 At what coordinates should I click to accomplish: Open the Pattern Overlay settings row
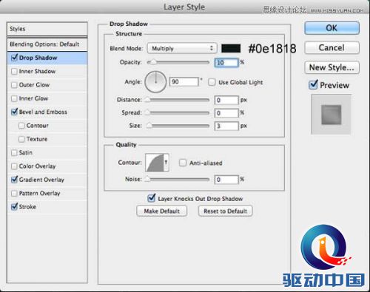[47, 194]
